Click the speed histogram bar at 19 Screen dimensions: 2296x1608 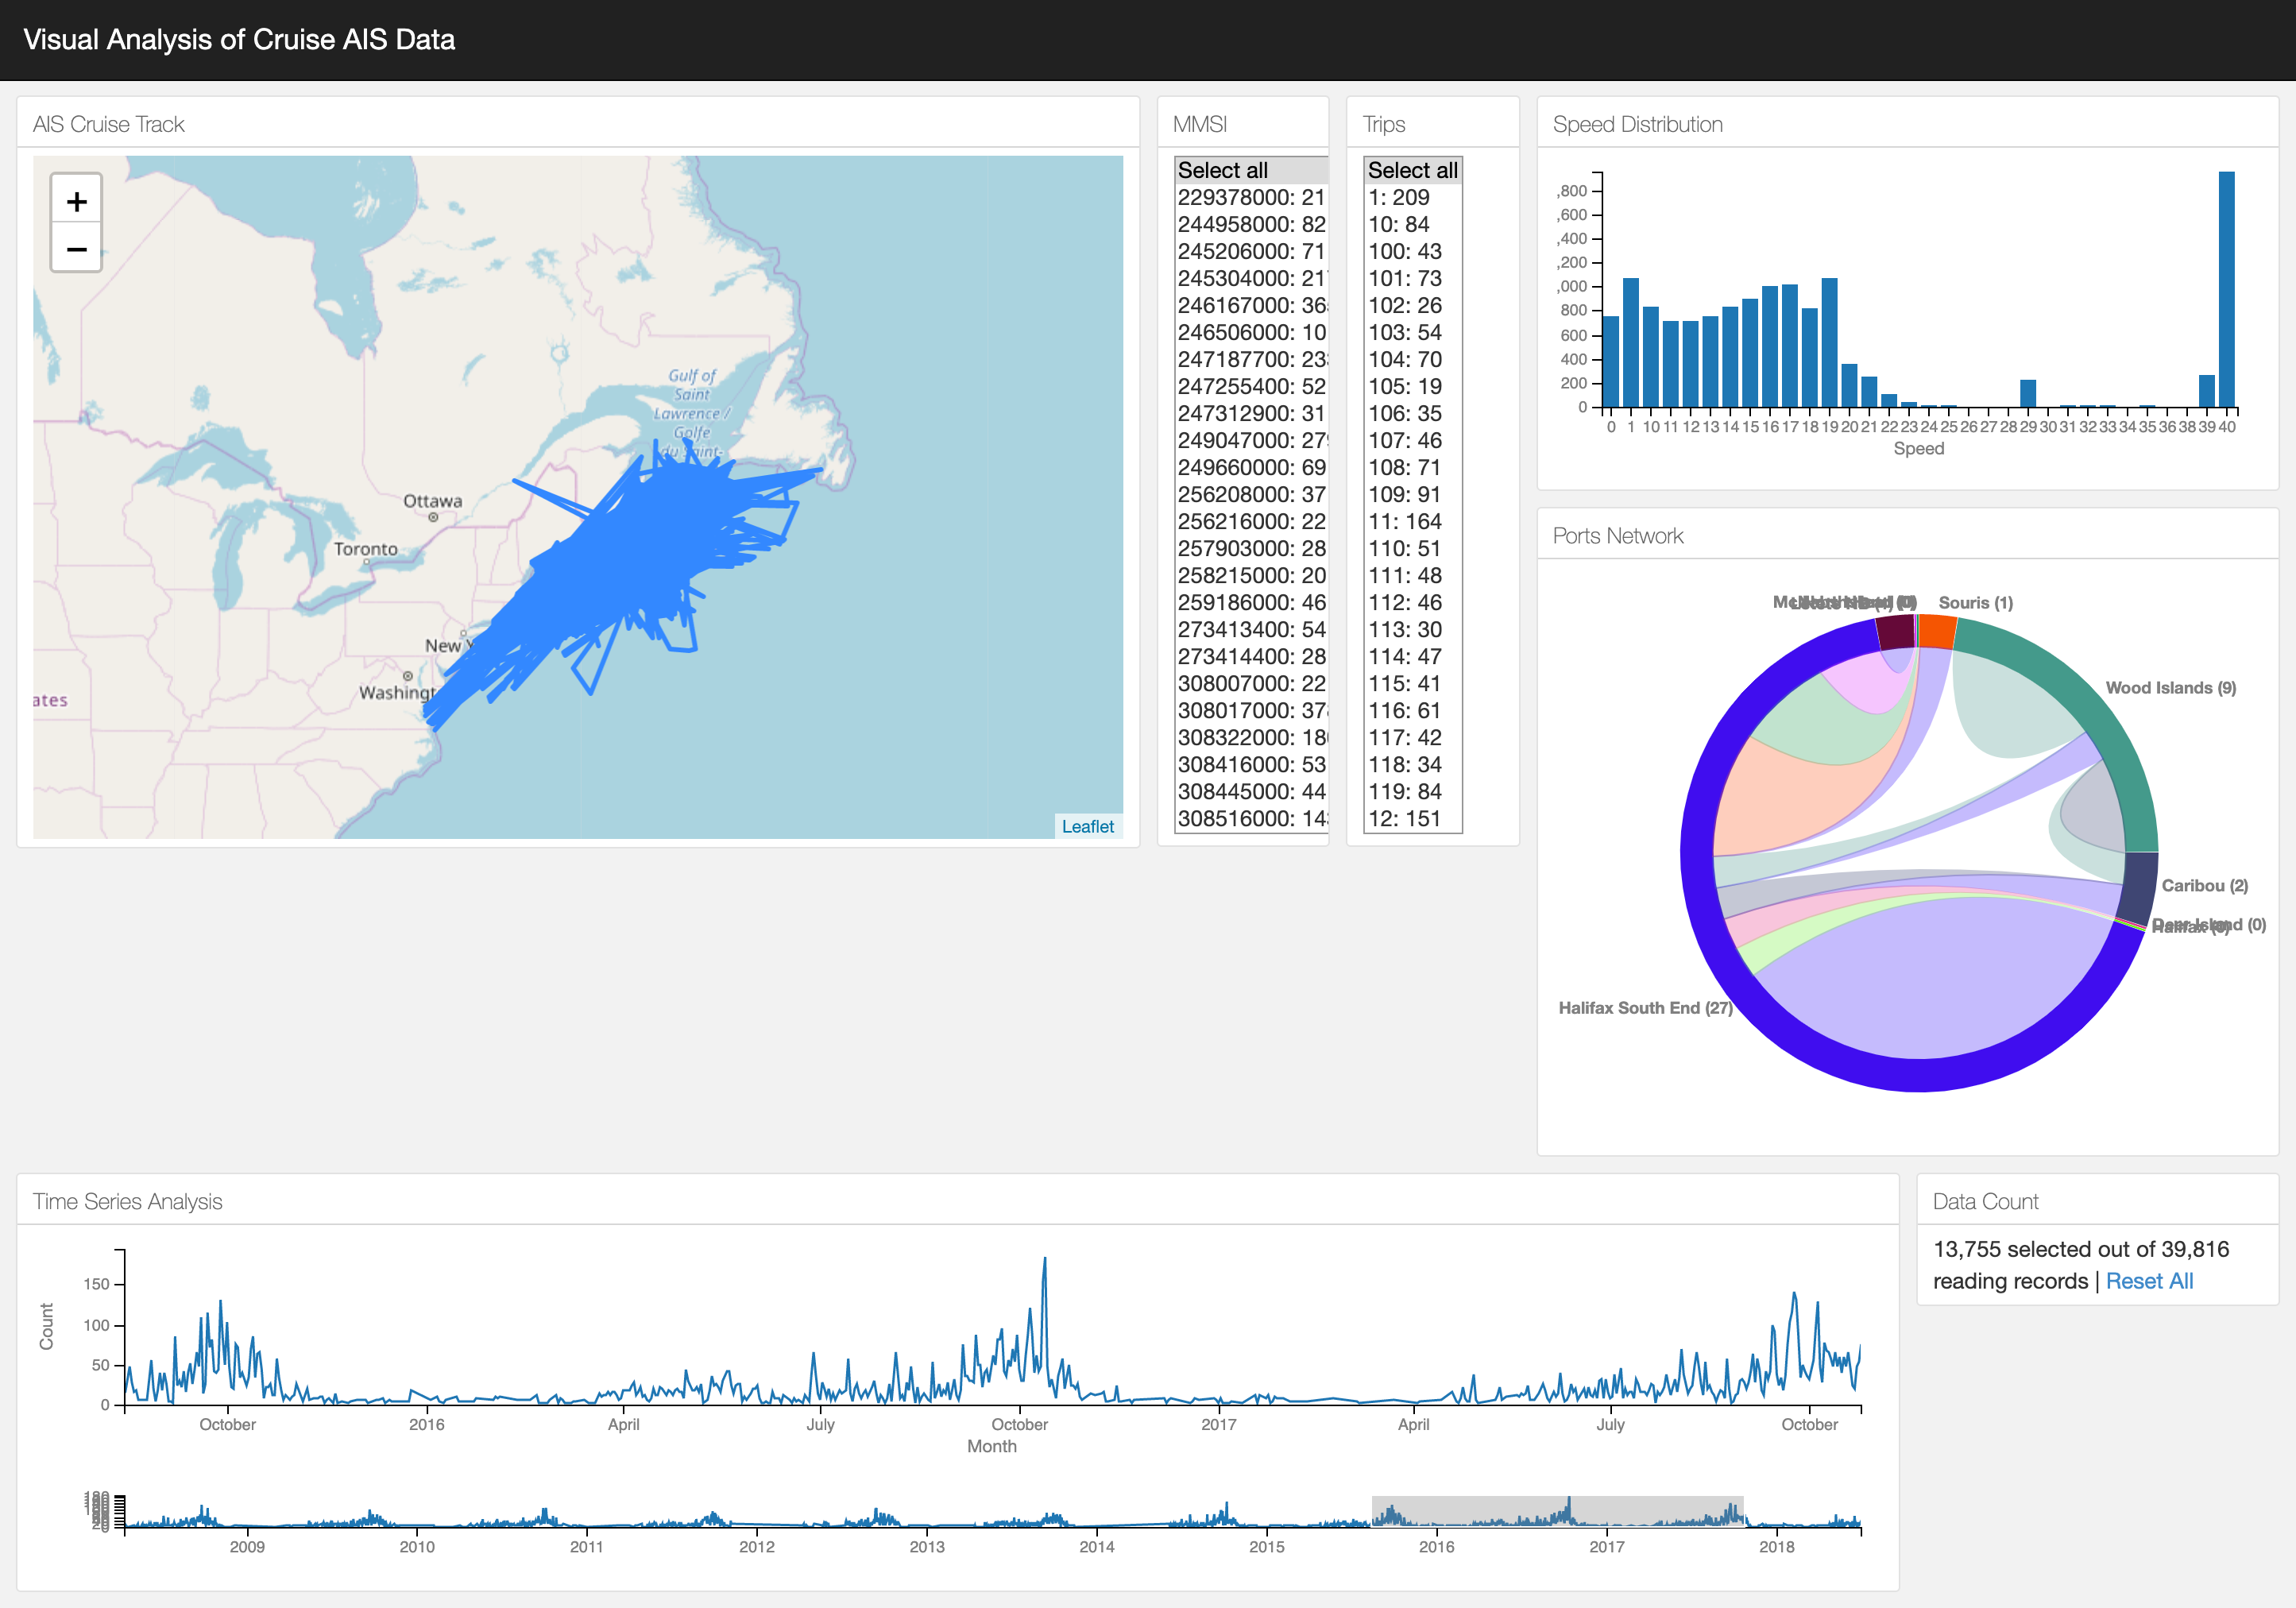[x=1829, y=342]
